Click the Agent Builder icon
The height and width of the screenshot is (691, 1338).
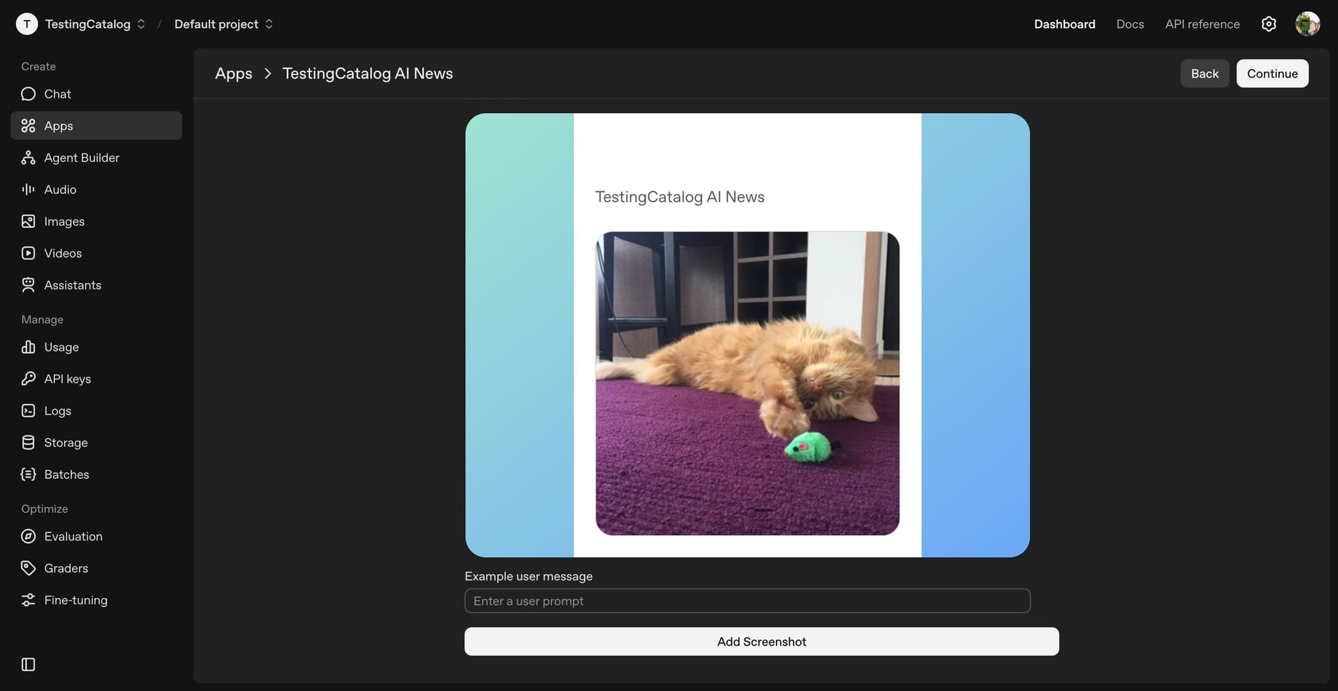28,158
